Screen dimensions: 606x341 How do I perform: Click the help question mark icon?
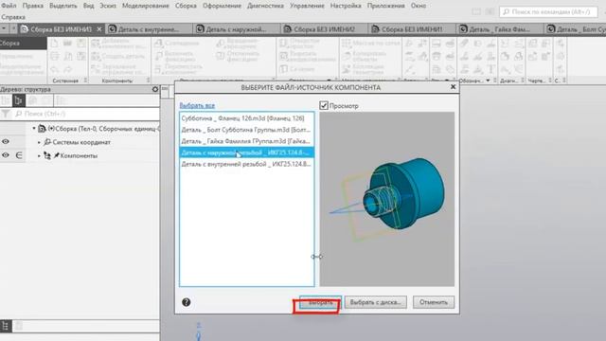[186, 302]
